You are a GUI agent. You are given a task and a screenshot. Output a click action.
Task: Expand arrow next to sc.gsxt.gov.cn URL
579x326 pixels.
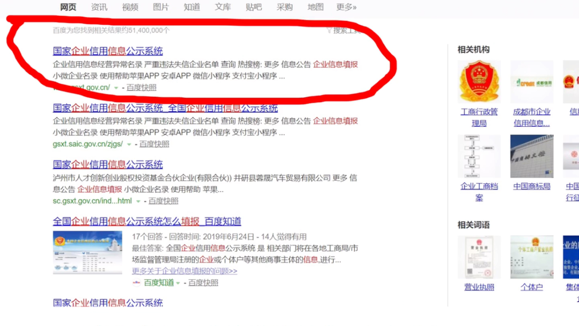[138, 201]
